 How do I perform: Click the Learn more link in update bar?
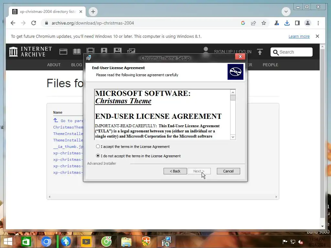(299, 36)
